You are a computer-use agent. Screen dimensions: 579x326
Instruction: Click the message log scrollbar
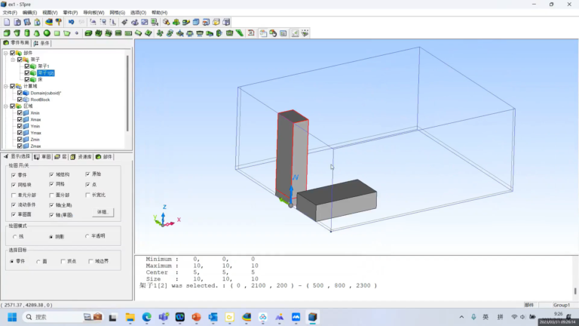(575, 291)
